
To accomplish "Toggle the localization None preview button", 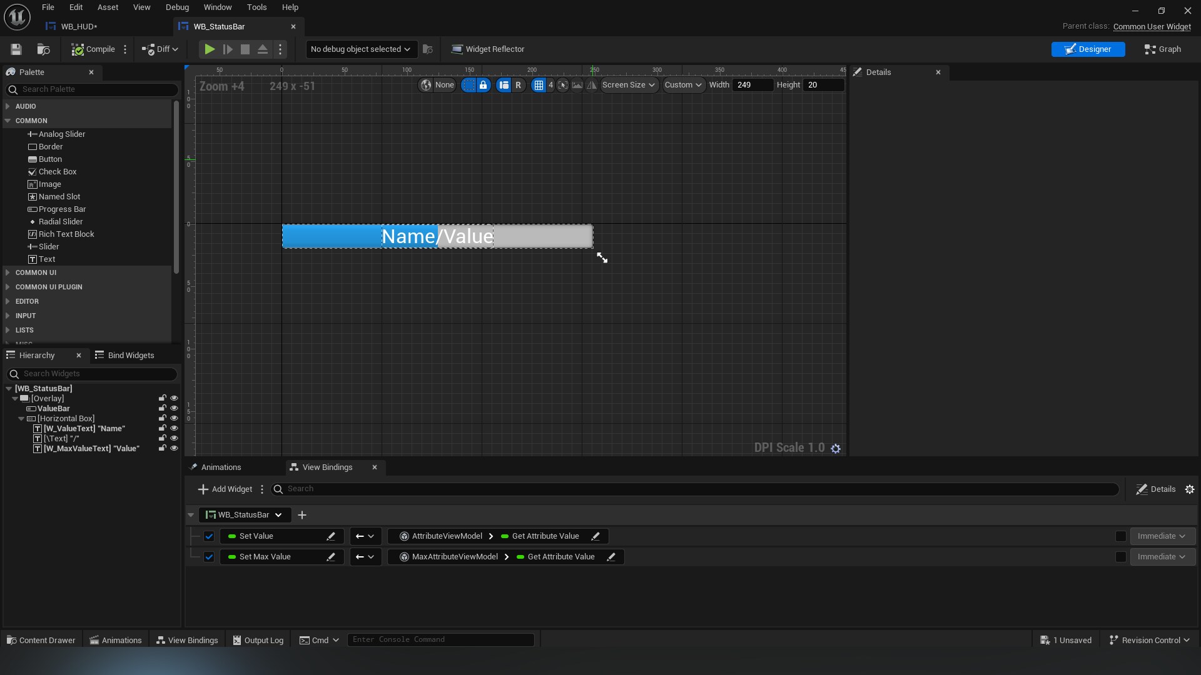I will click(x=437, y=85).
